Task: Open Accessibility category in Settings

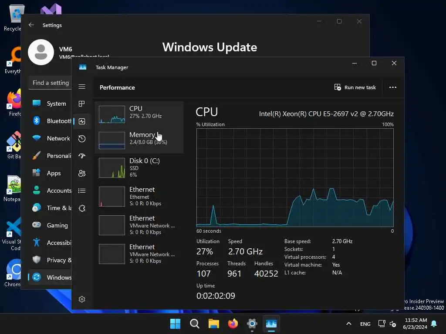Action: pos(50,243)
